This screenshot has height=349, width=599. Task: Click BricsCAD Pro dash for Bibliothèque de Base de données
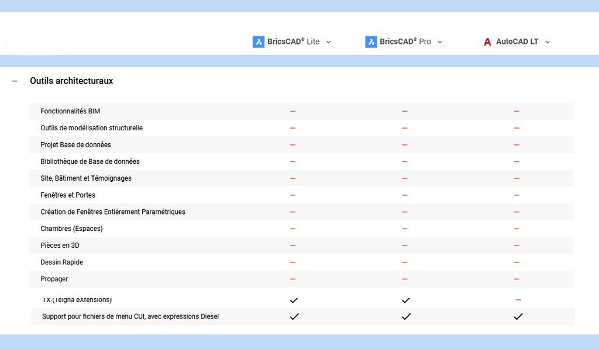coord(405,161)
